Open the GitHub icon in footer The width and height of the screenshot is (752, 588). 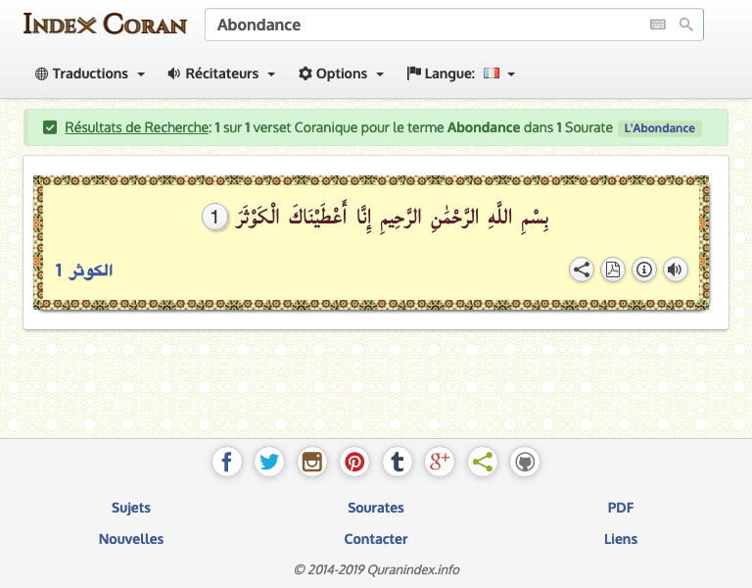pyautogui.click(x=525, y=462)
